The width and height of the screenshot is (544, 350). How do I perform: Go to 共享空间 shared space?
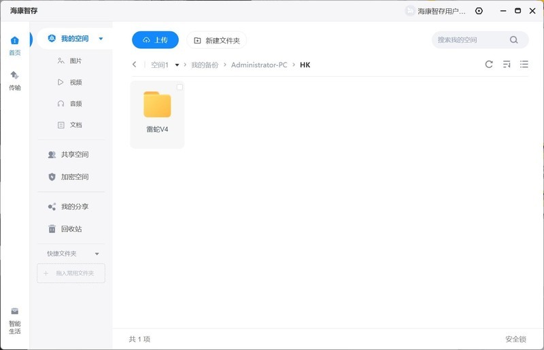tap(69, 154)
